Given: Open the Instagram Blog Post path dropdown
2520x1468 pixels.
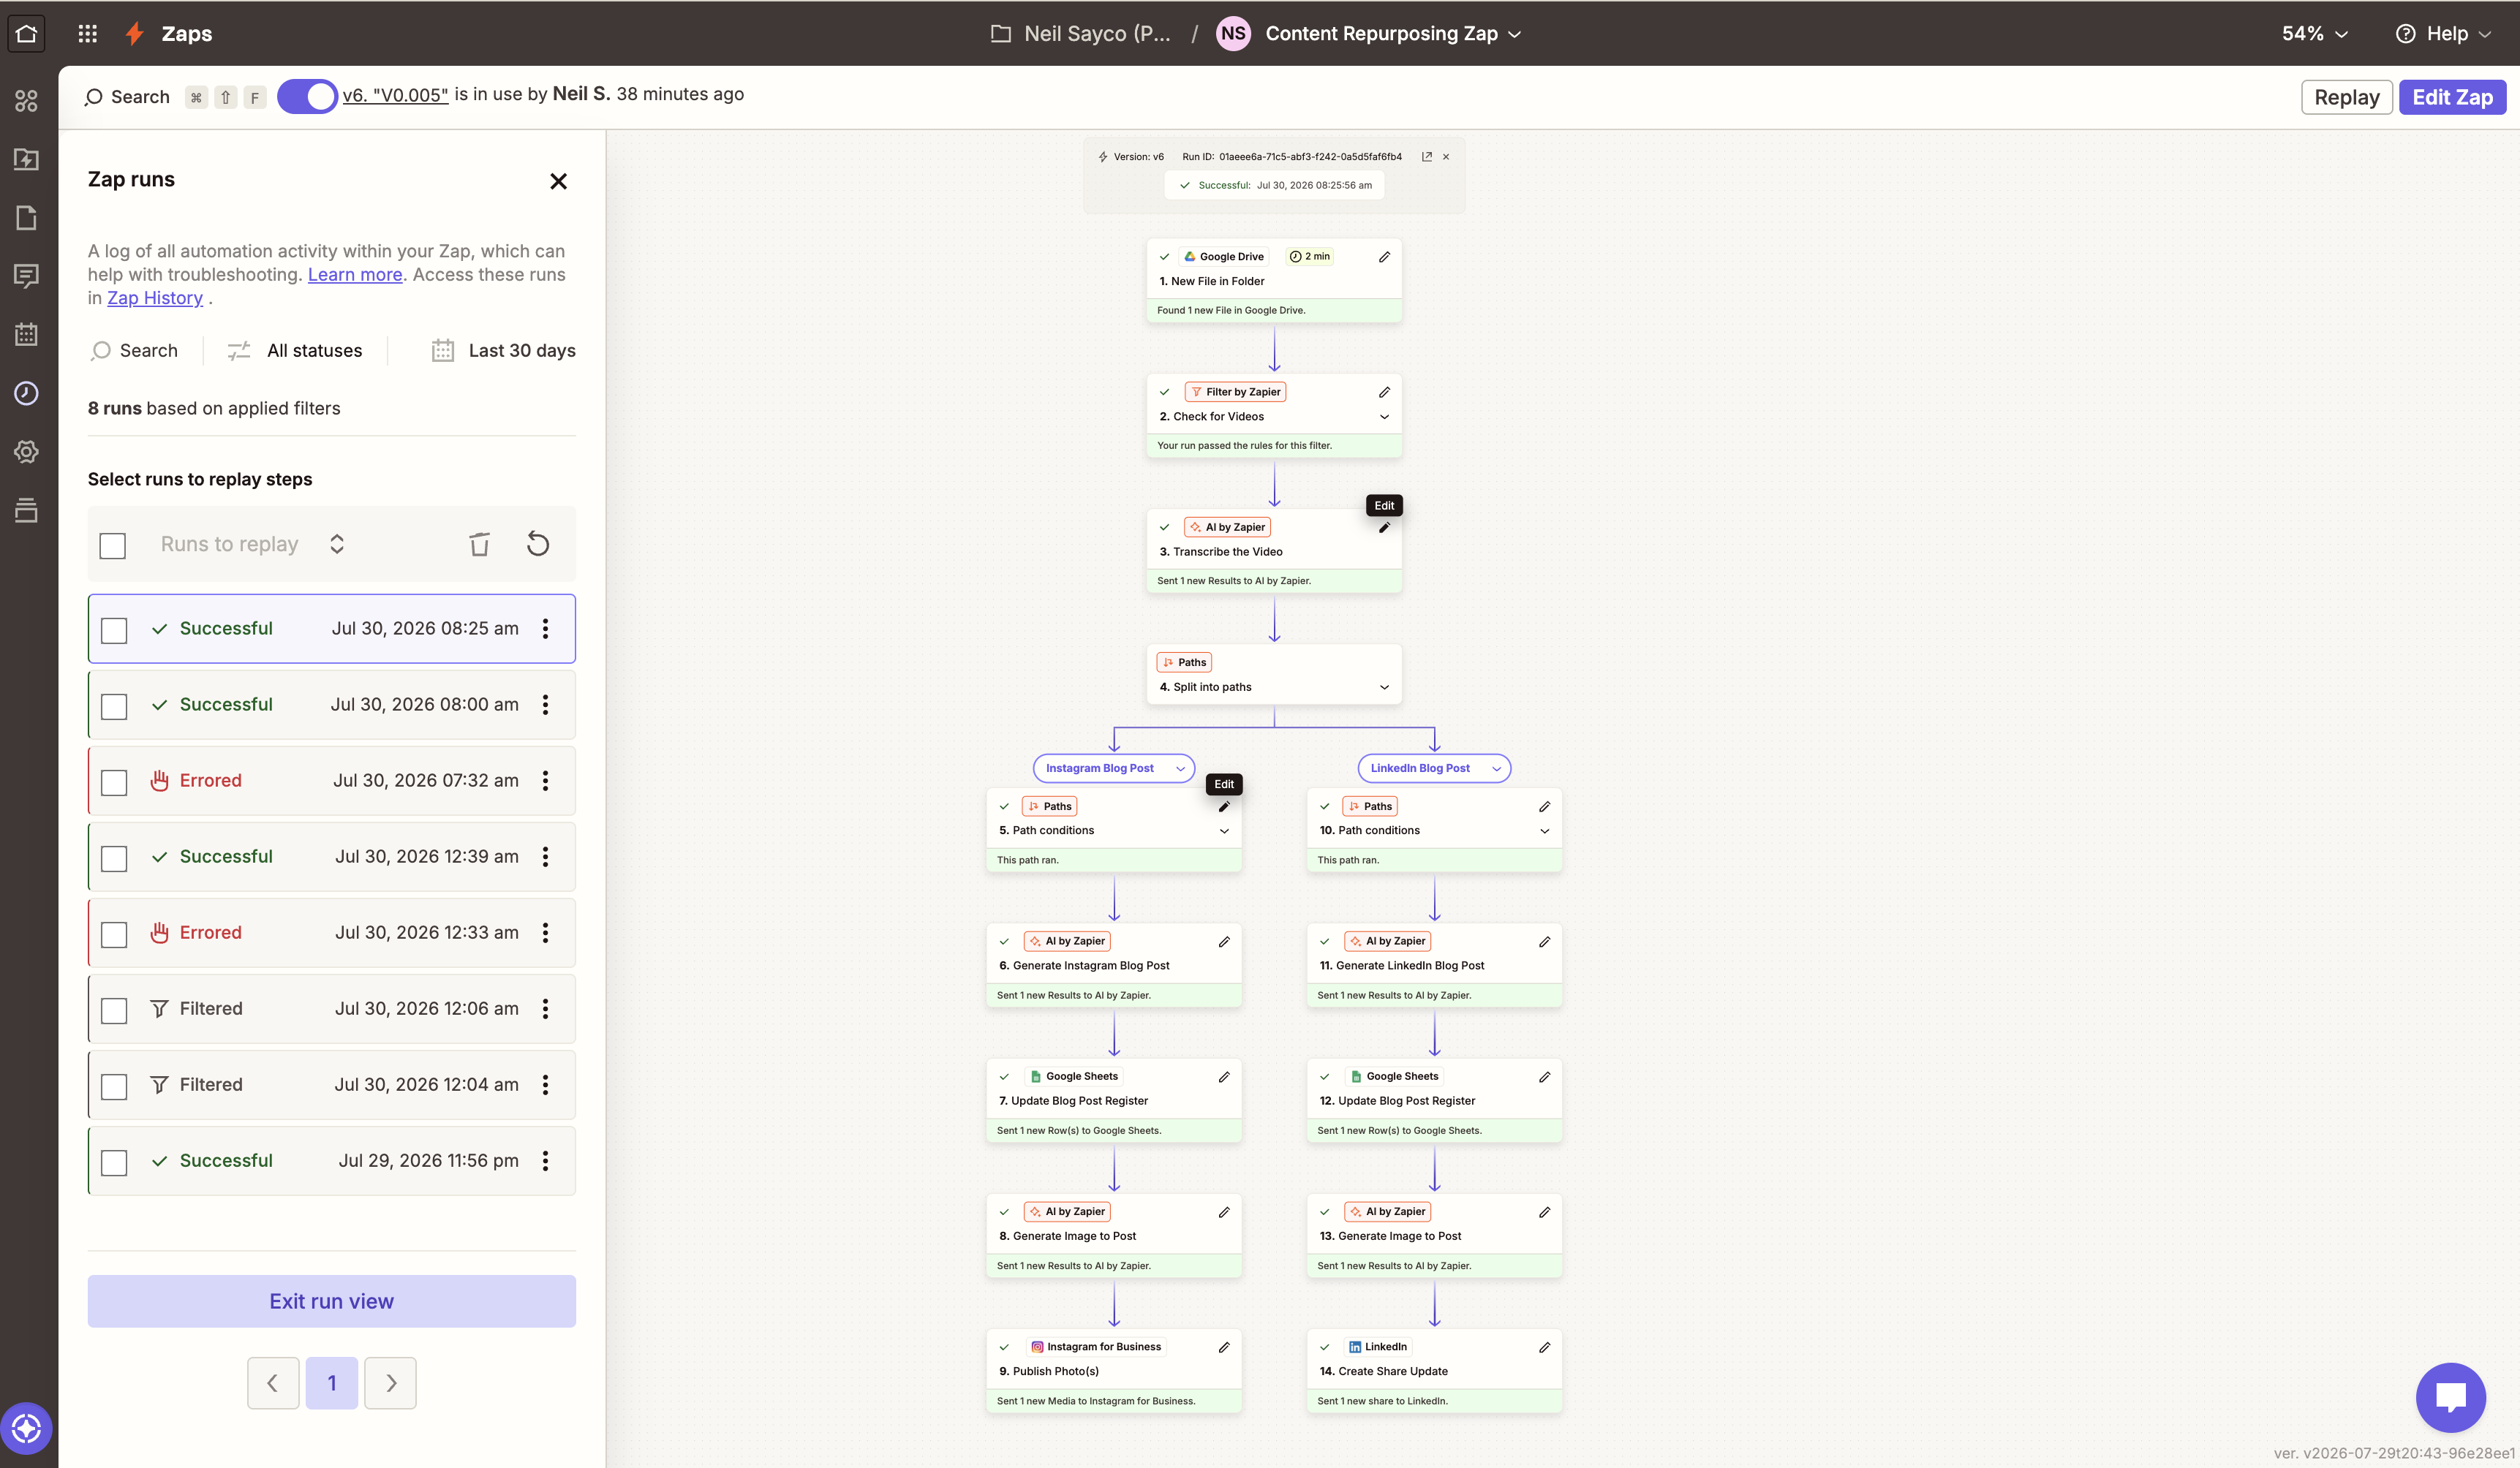Looking at the screenshot, I should pyautogui.click(x=1114, y=768).
